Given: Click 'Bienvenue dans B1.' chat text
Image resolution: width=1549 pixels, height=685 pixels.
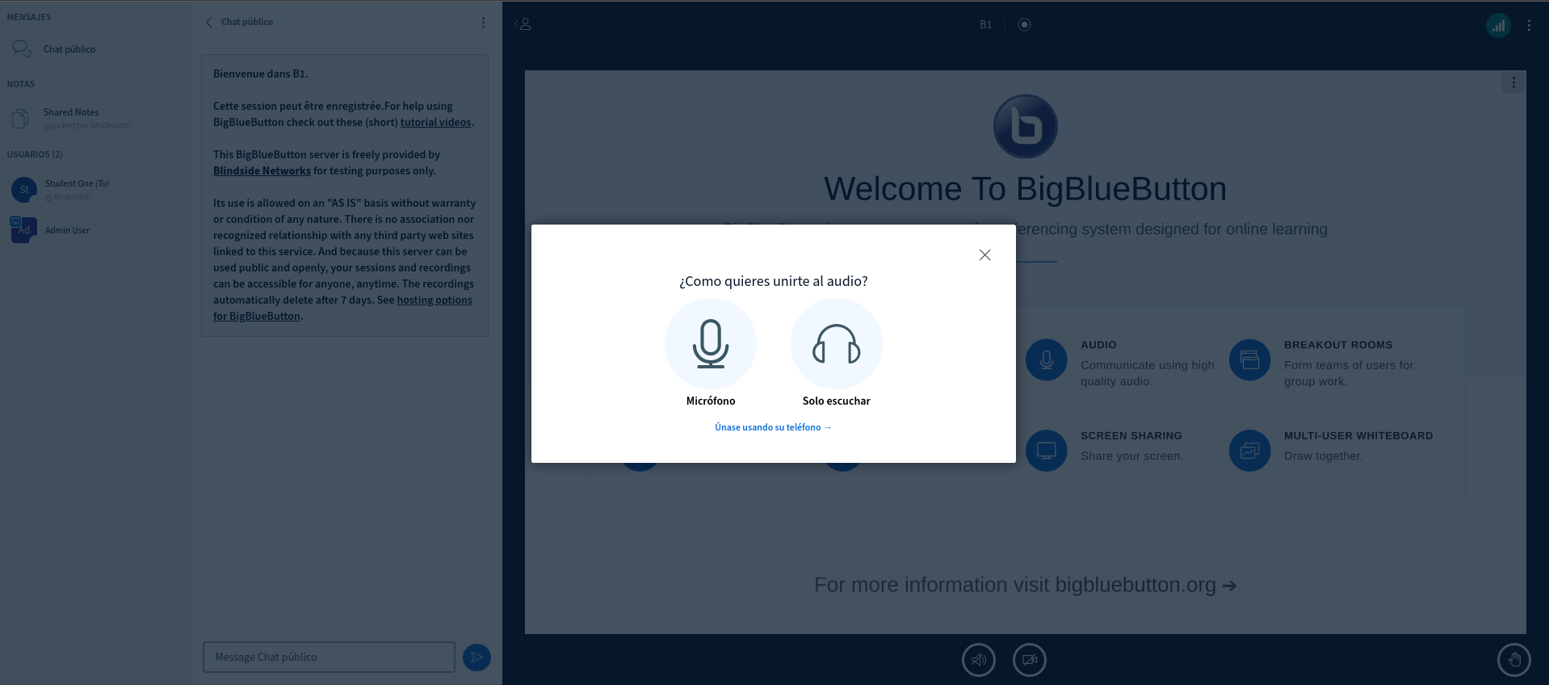Looking at the screenshot, I should 261,74.
